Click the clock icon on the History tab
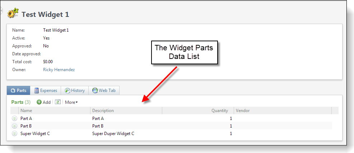Screen dimensions: 354x153 (x=67, y=91)
